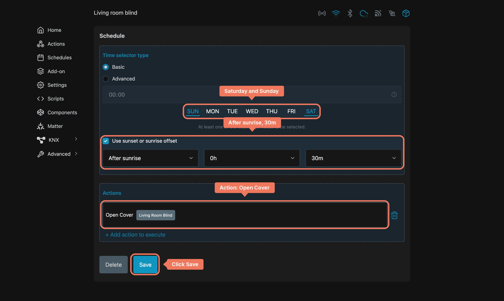The height and width of the screenshot is (301, 504).
Task: Click the Add-on layers icon
Action: (x=40, y=71)
